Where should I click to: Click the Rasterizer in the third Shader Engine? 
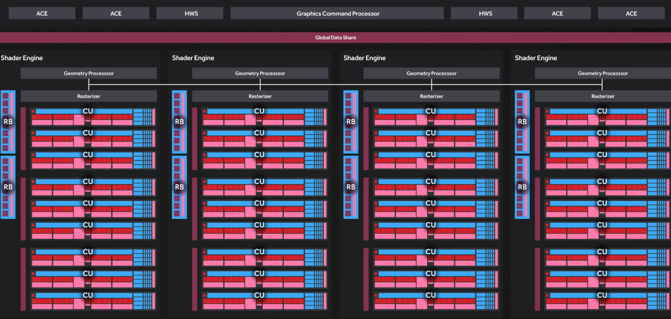coord(431,96)
